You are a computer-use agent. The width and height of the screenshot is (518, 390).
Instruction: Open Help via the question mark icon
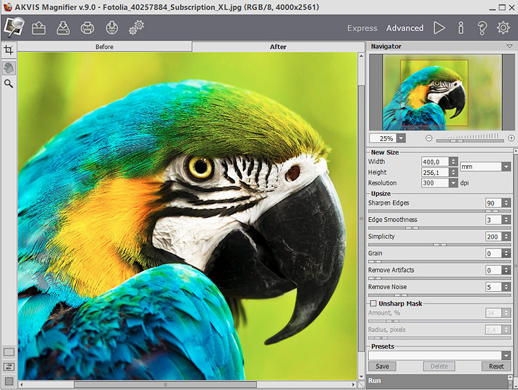482,28
